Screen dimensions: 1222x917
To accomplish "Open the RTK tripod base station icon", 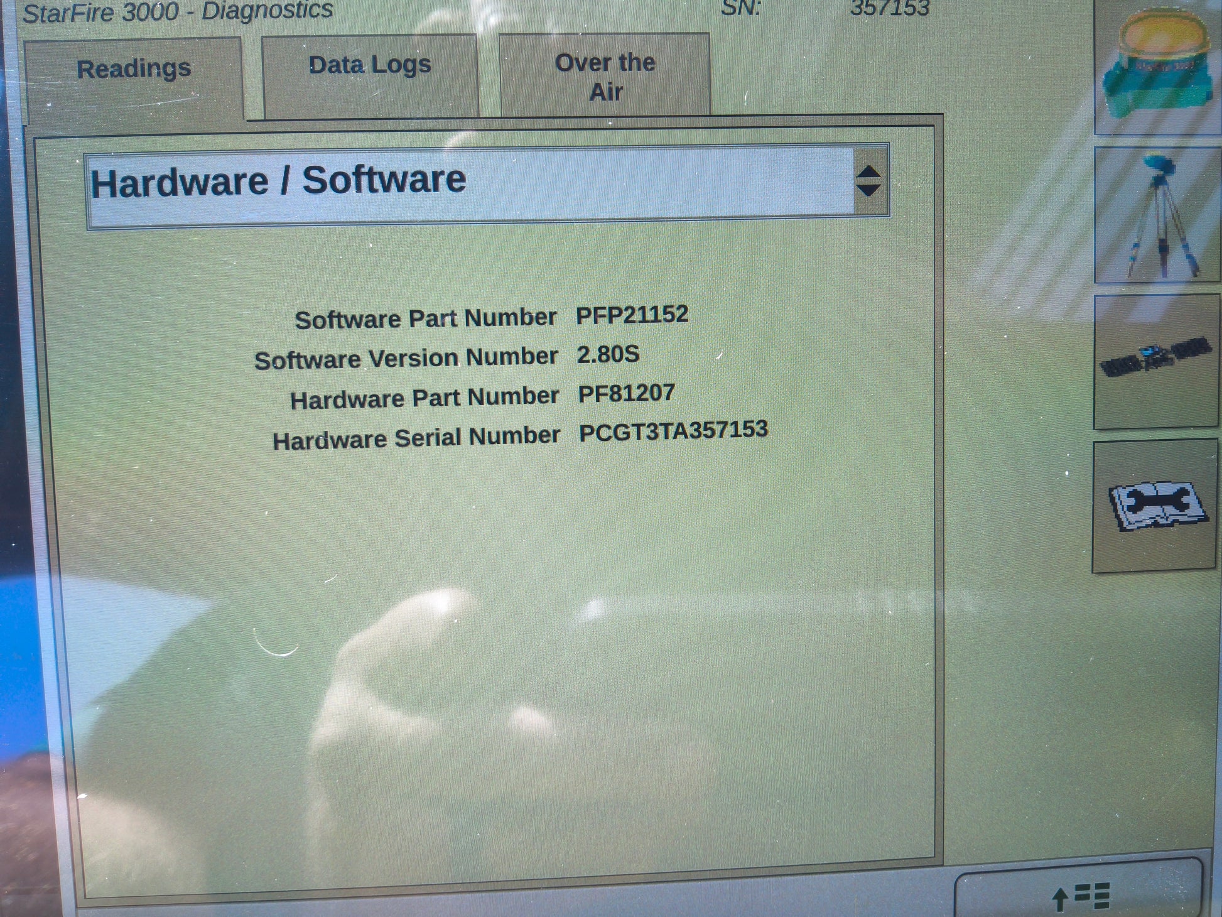I will (1159, 215).
